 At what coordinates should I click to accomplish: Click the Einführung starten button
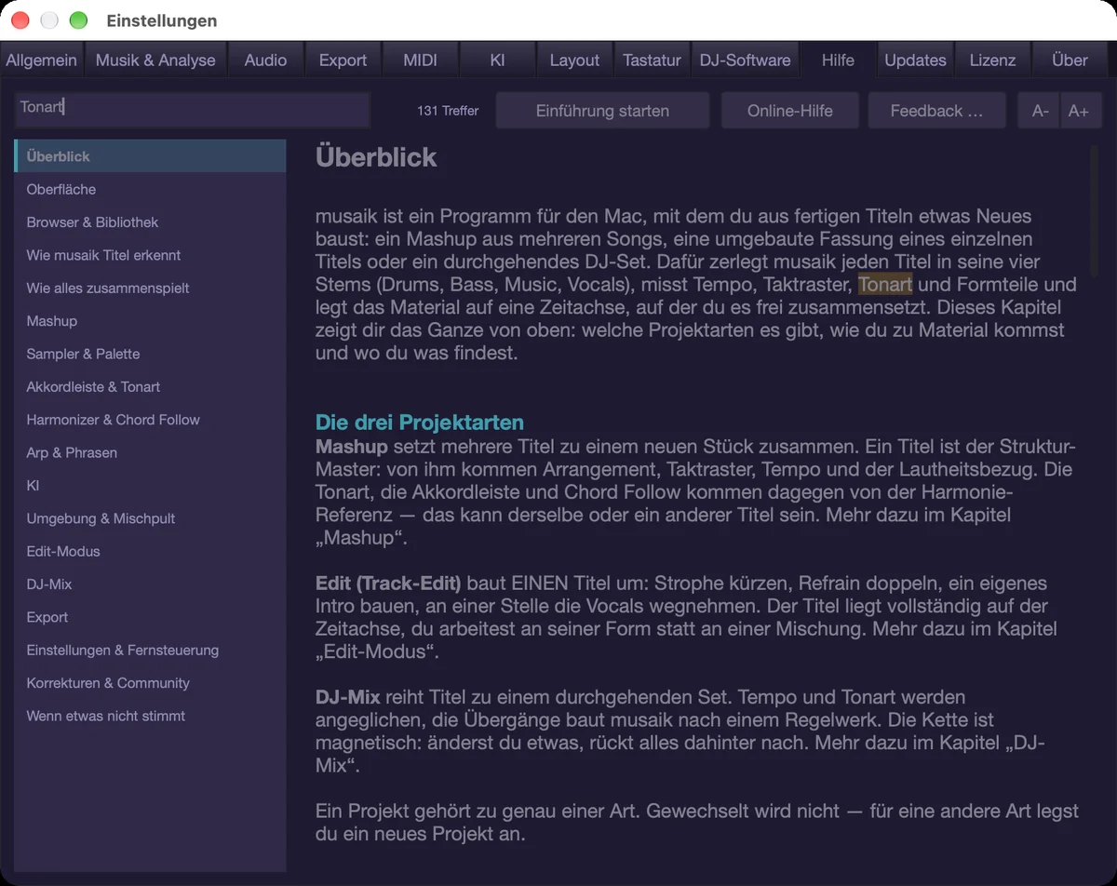(x=602, y=111)
